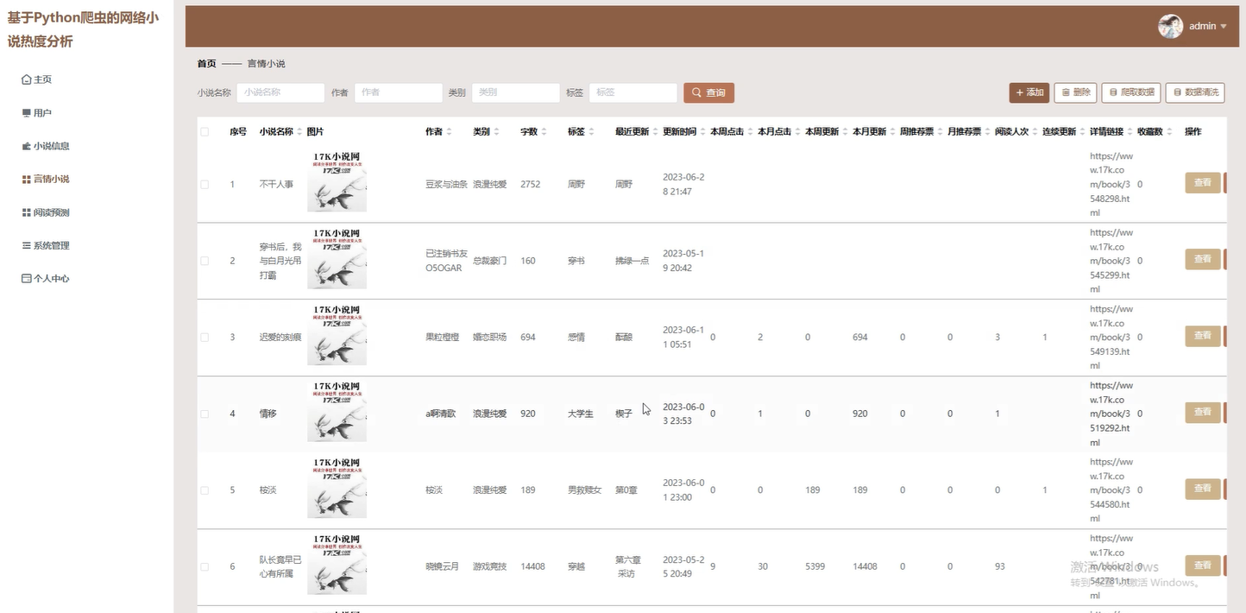
Task: Sort table by 最近更新 column arrows
Action: click(655, 132)
